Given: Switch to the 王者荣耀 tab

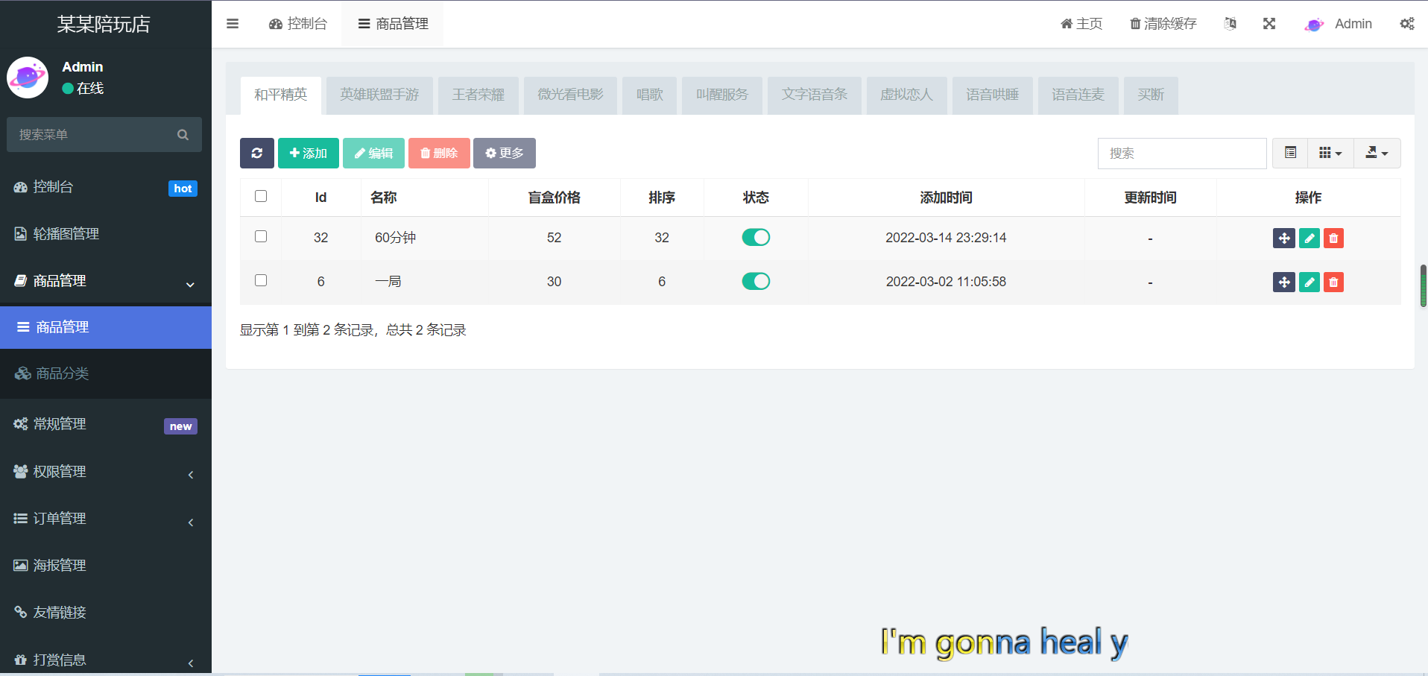Looking at the screenshot, I should coord(478,95).
